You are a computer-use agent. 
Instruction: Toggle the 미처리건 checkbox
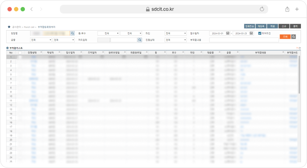coord(260,34)
